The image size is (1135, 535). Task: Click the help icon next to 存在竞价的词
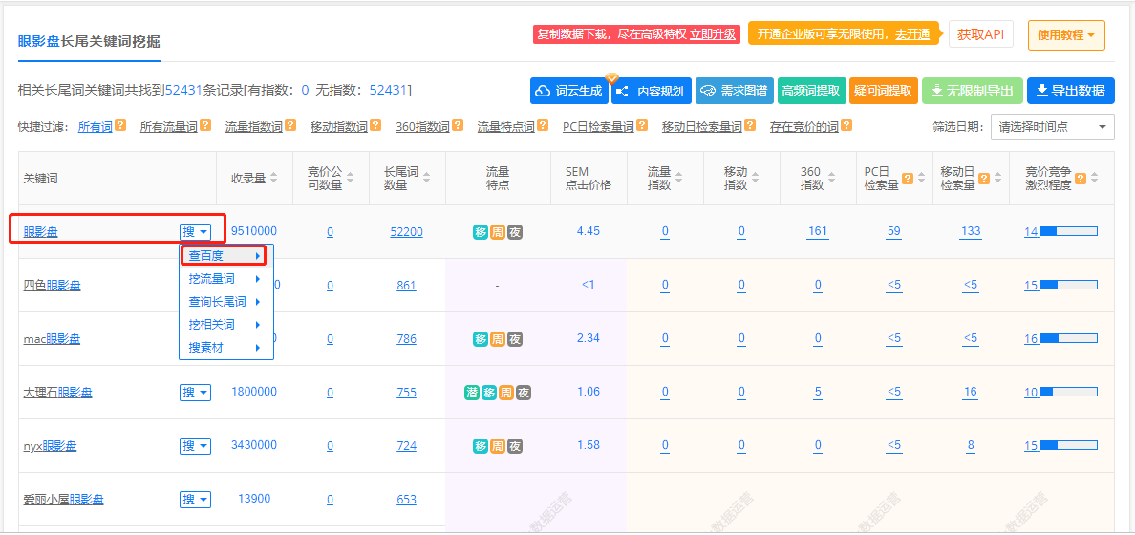[x=846, y=125]
